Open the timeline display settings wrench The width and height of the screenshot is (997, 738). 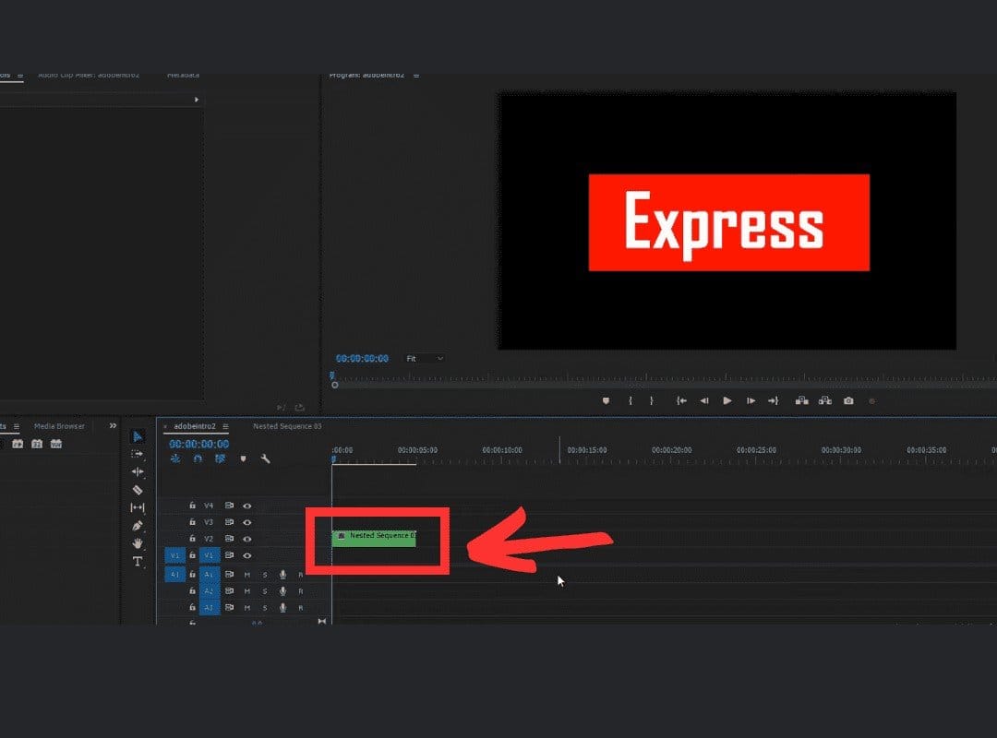pos(264,459)
